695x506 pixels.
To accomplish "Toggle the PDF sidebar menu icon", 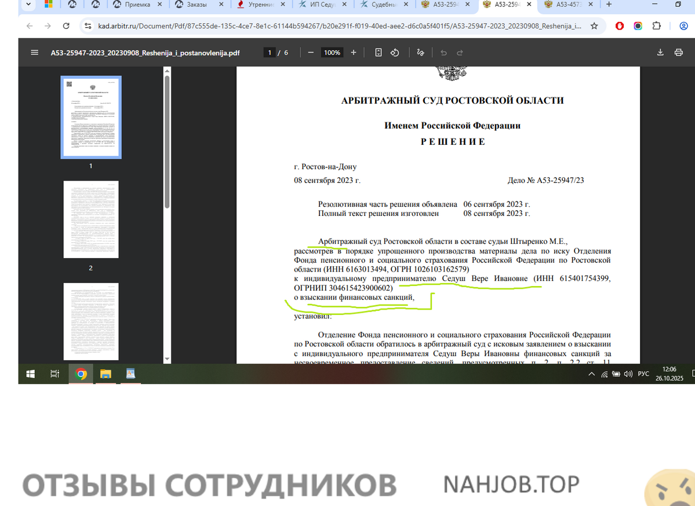I will point(34,53).
